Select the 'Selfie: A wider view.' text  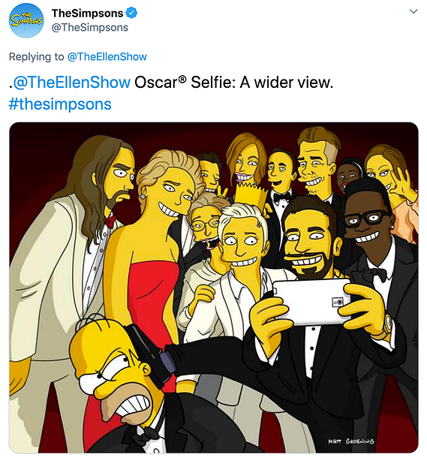pos(262,83)
